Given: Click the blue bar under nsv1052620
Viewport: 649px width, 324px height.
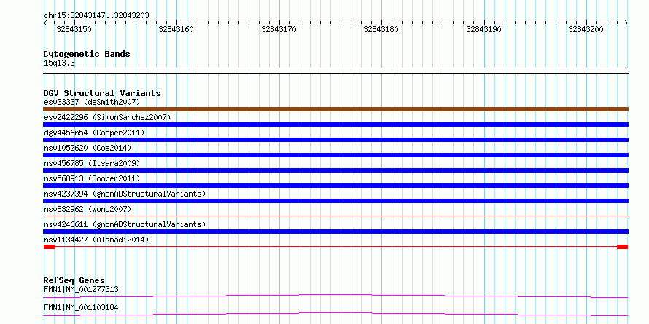Looking at the screenshot, I should pos(335,155).
